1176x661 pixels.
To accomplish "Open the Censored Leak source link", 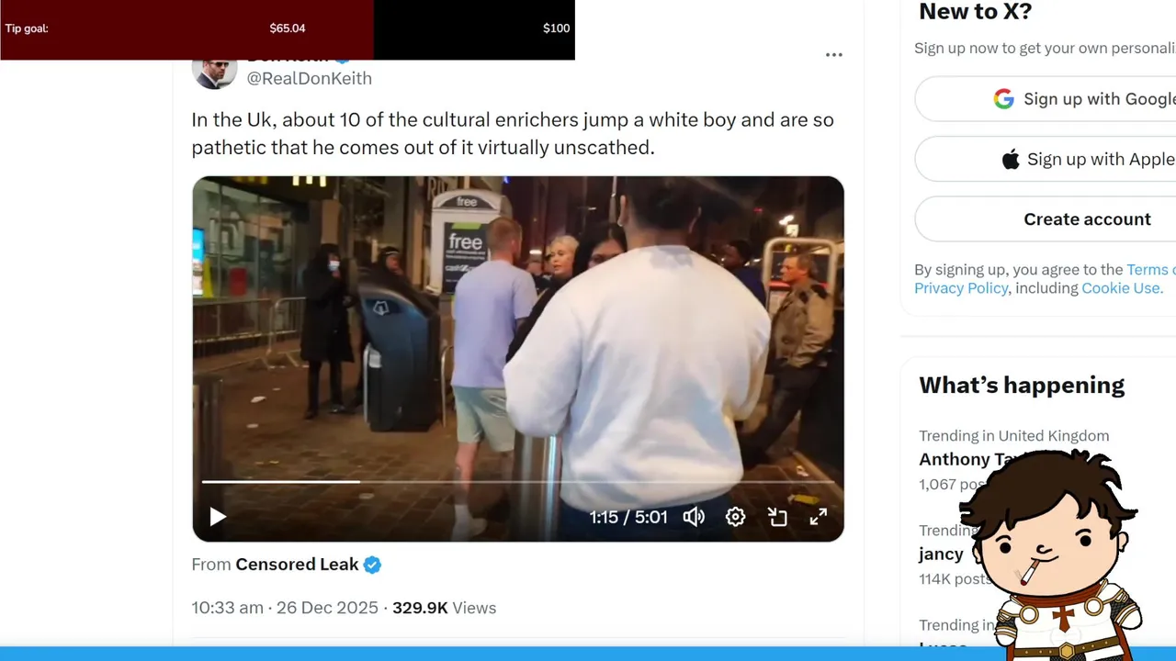I will [297, 565].
